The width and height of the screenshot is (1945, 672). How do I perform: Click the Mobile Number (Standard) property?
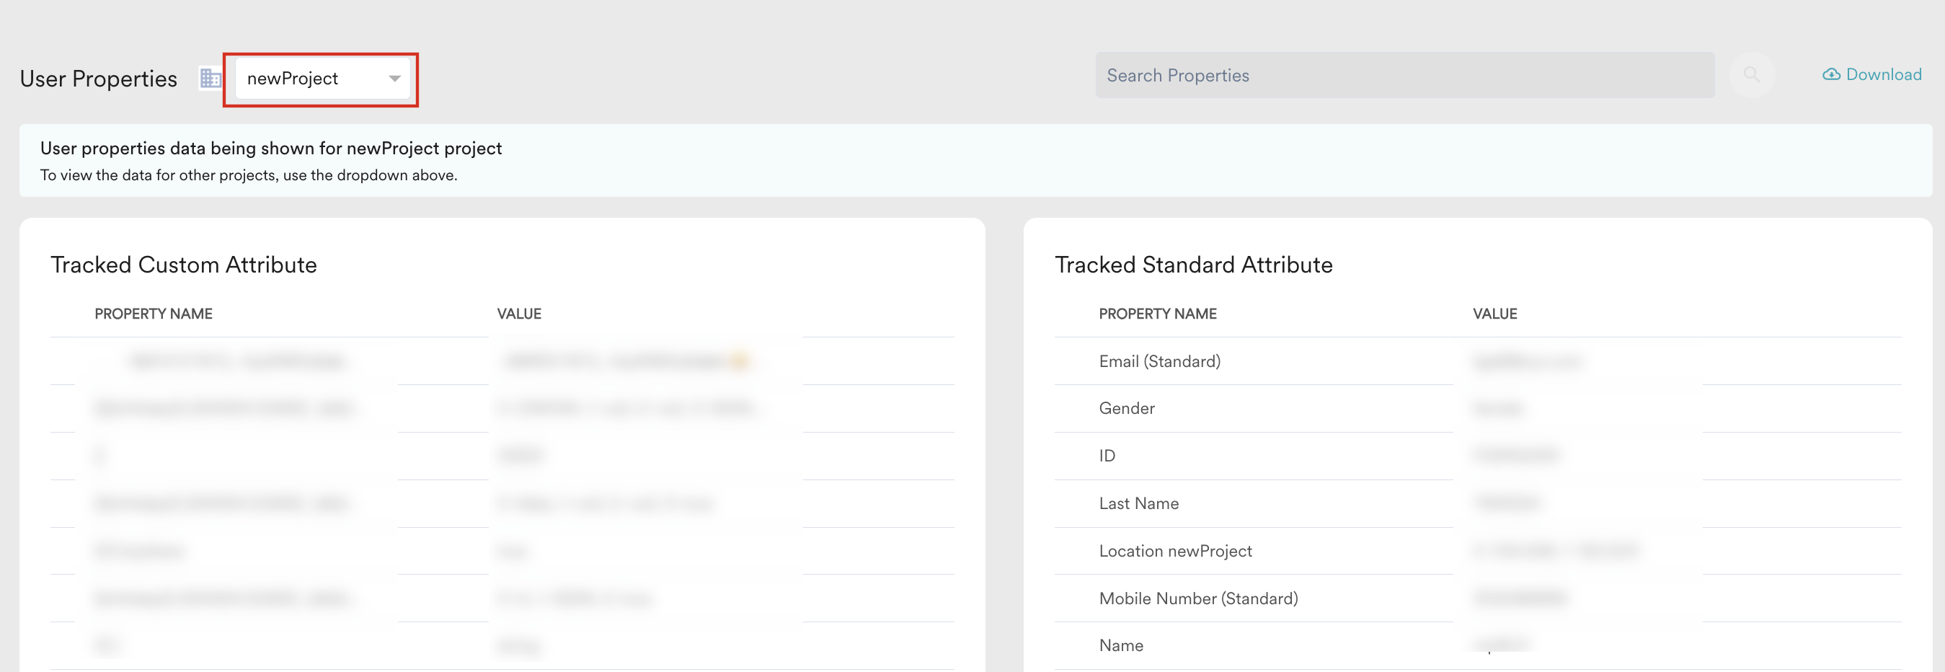(1198, 598)
